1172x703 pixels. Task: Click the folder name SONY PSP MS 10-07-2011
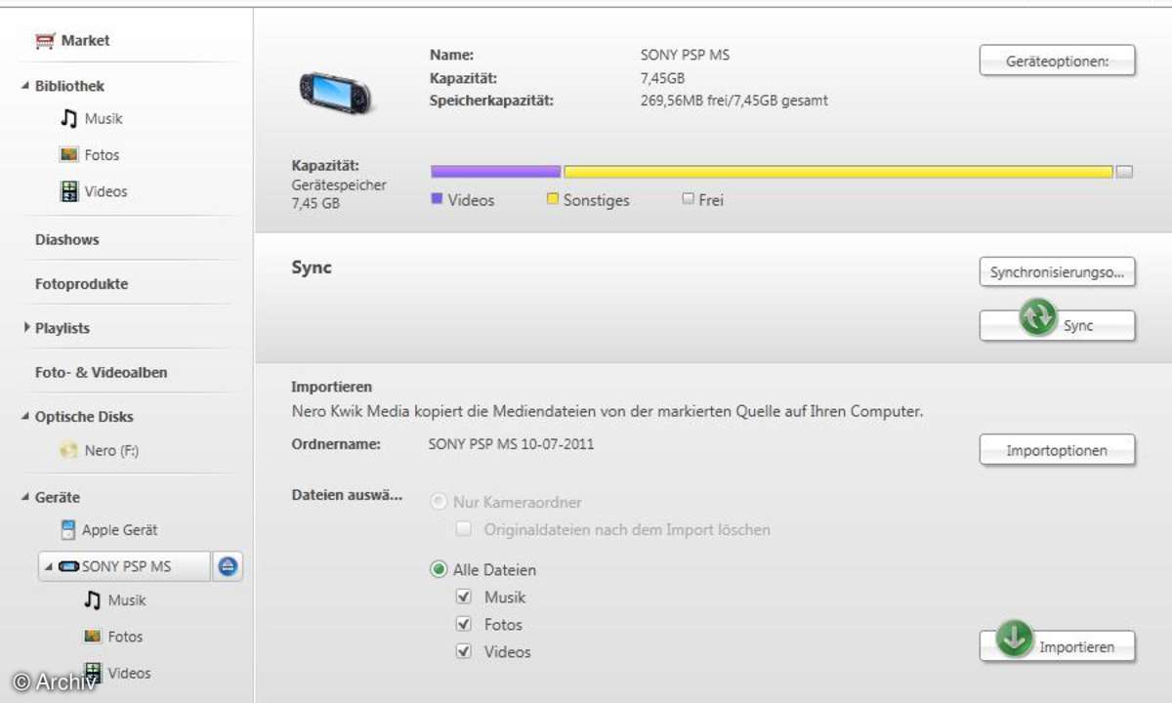click(511, 444)
